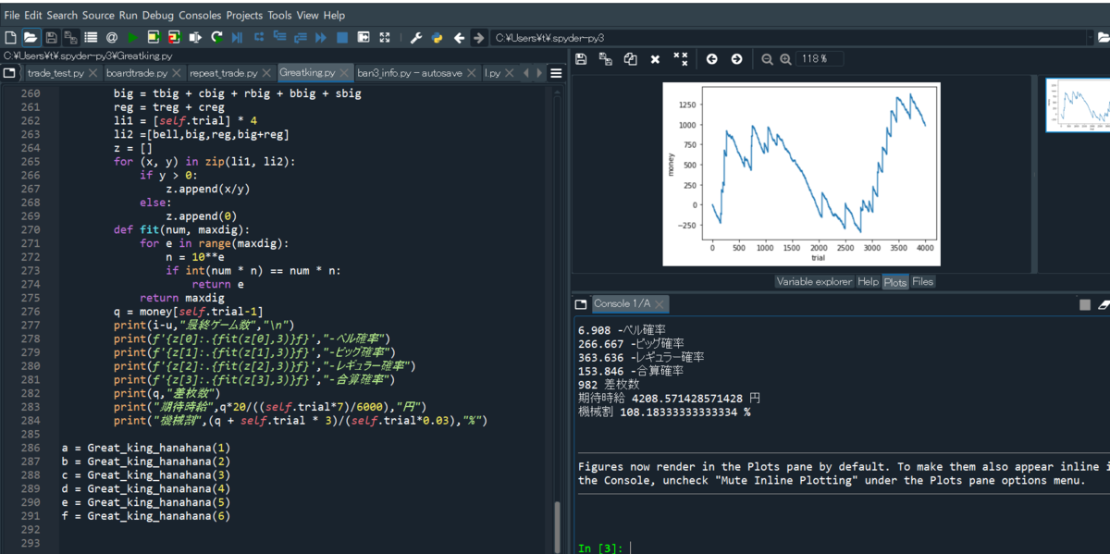The height and width of the screenshot is (554, 1110).
Task: Select the plot thumbnail in the right sidebar
Action: (1079, 105)
